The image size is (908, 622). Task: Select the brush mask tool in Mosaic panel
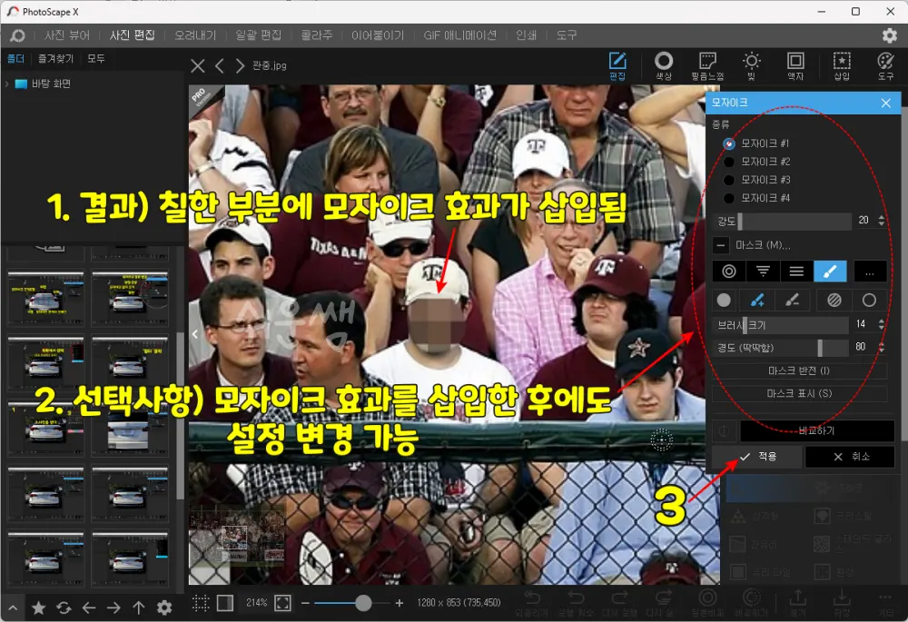829,271
